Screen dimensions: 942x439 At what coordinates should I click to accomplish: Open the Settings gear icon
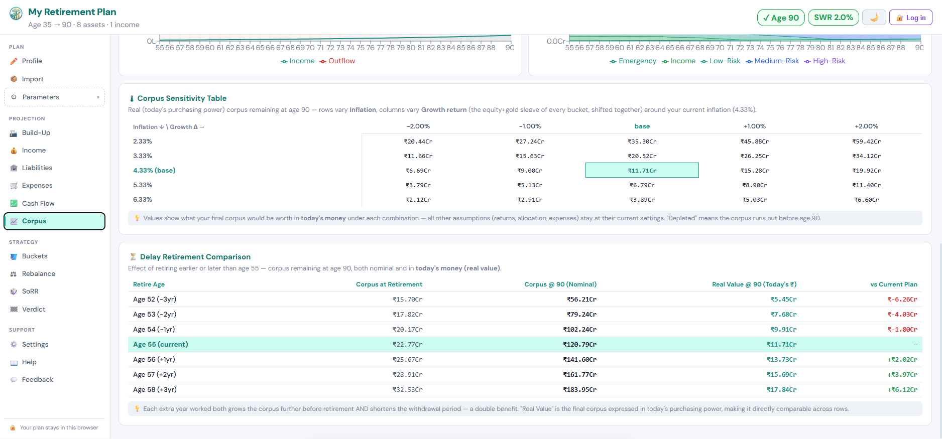[14, 345]
